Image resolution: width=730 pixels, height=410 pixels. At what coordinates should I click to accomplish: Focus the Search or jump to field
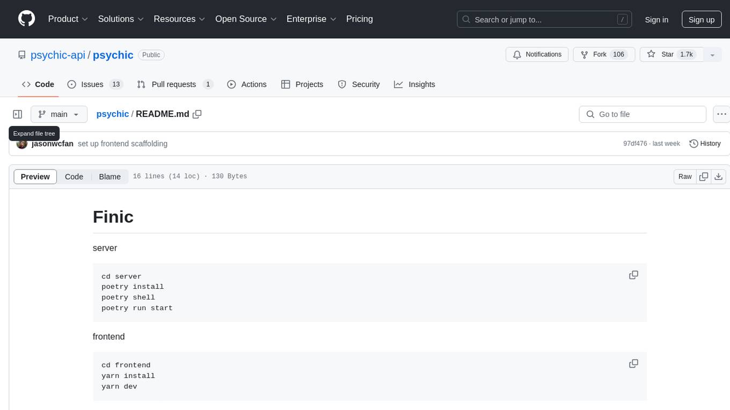point(543,19)
